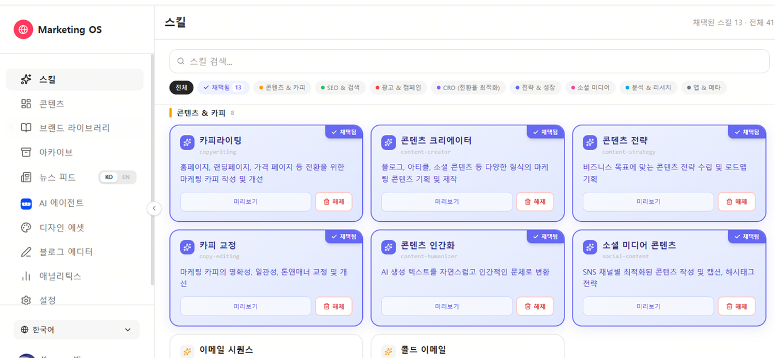
Task: Select the SEO & 검색 category filter
Action: point(340,87)
